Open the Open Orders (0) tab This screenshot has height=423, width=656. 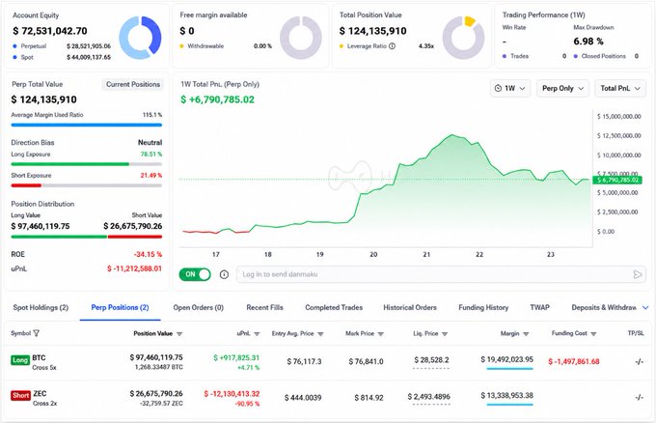[199, 307]
